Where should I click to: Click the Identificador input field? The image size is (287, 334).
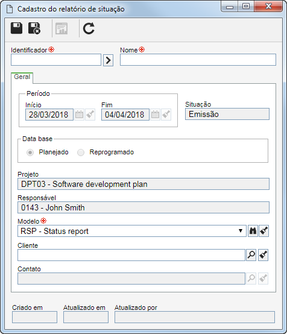pyautogui.click(x=56, y=60)
